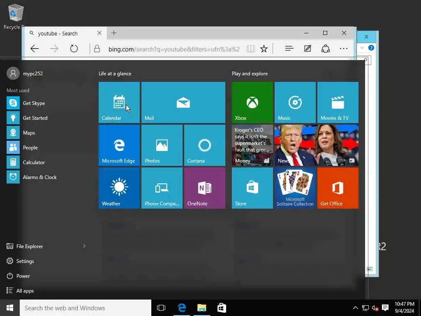
Task: Open network status tray icon
Action: (365, 308)
